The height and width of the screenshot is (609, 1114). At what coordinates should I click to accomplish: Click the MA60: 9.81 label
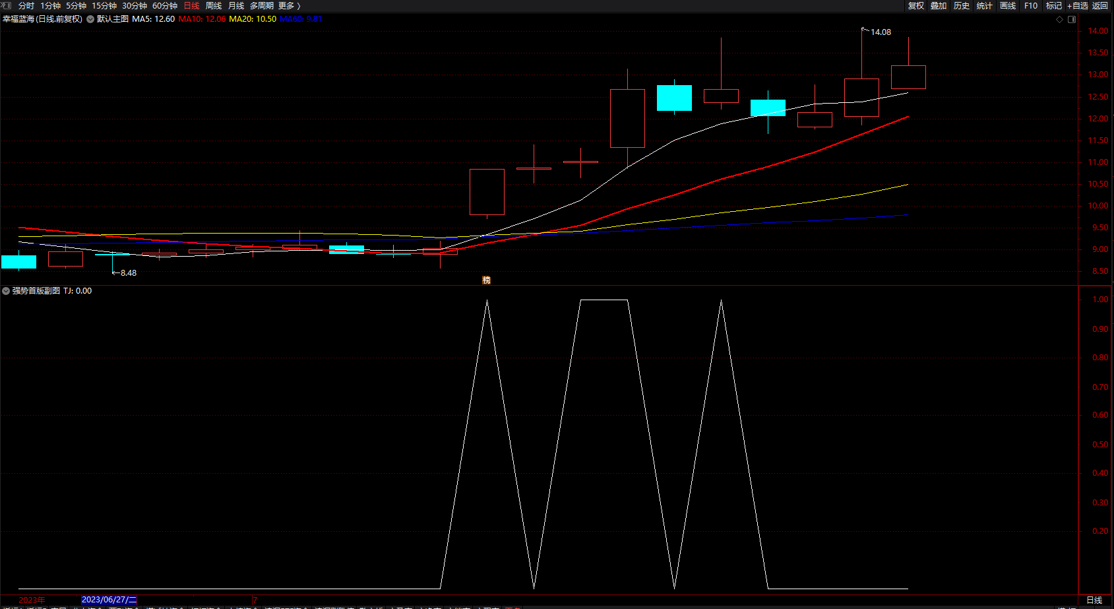301,19
